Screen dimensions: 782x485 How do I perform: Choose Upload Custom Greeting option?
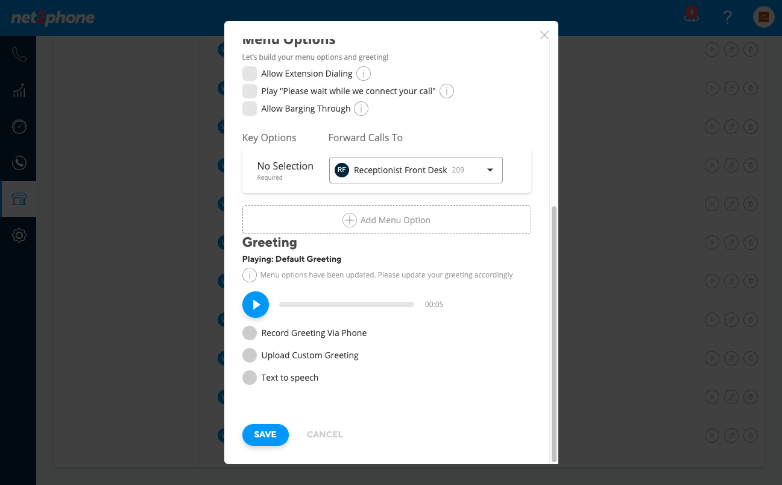tap(250, 355)
